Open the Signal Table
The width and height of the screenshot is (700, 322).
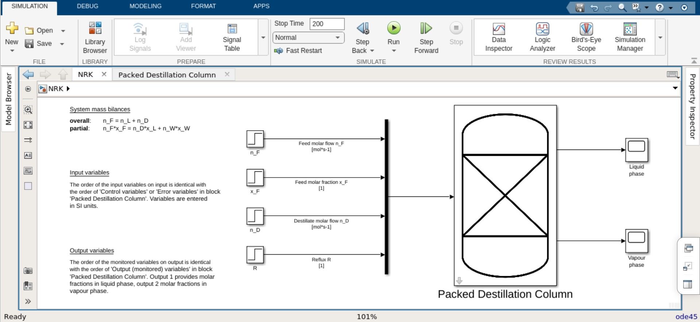[x=232, y=37]
